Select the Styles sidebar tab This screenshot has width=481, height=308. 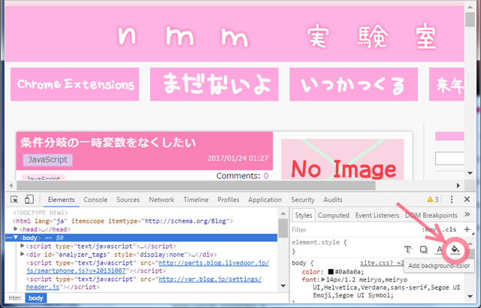(303, 216)
